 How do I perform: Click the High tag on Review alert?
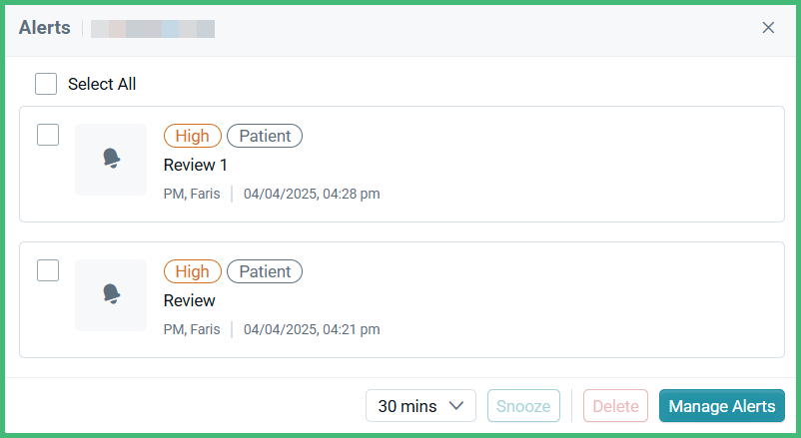click(x=193, y=271)
